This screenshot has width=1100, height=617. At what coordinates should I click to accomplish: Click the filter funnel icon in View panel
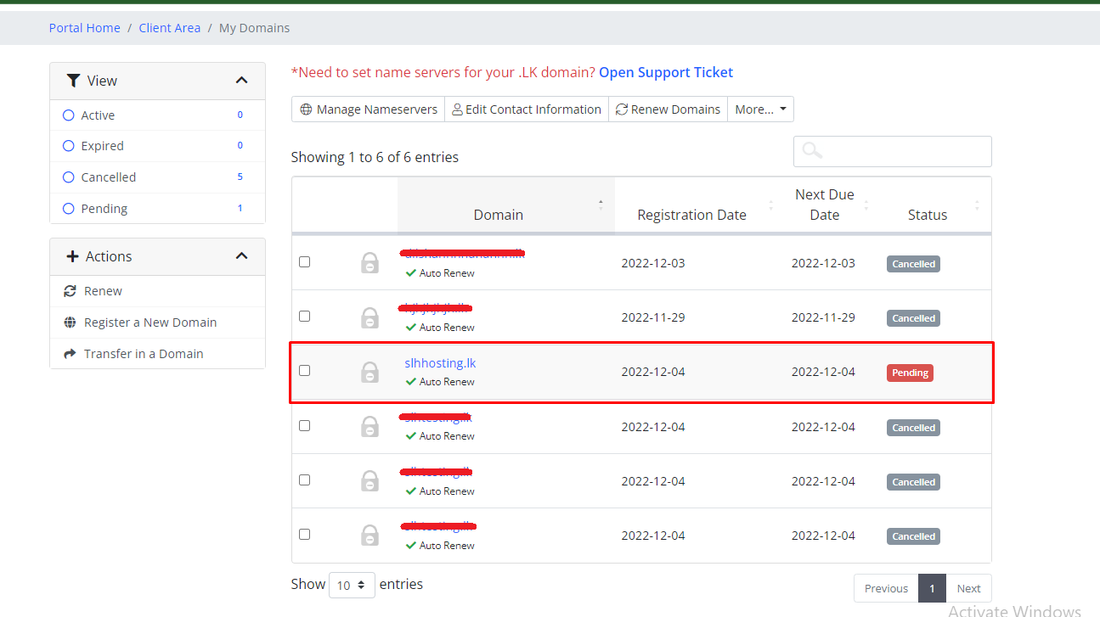click(x=73, y=81)
